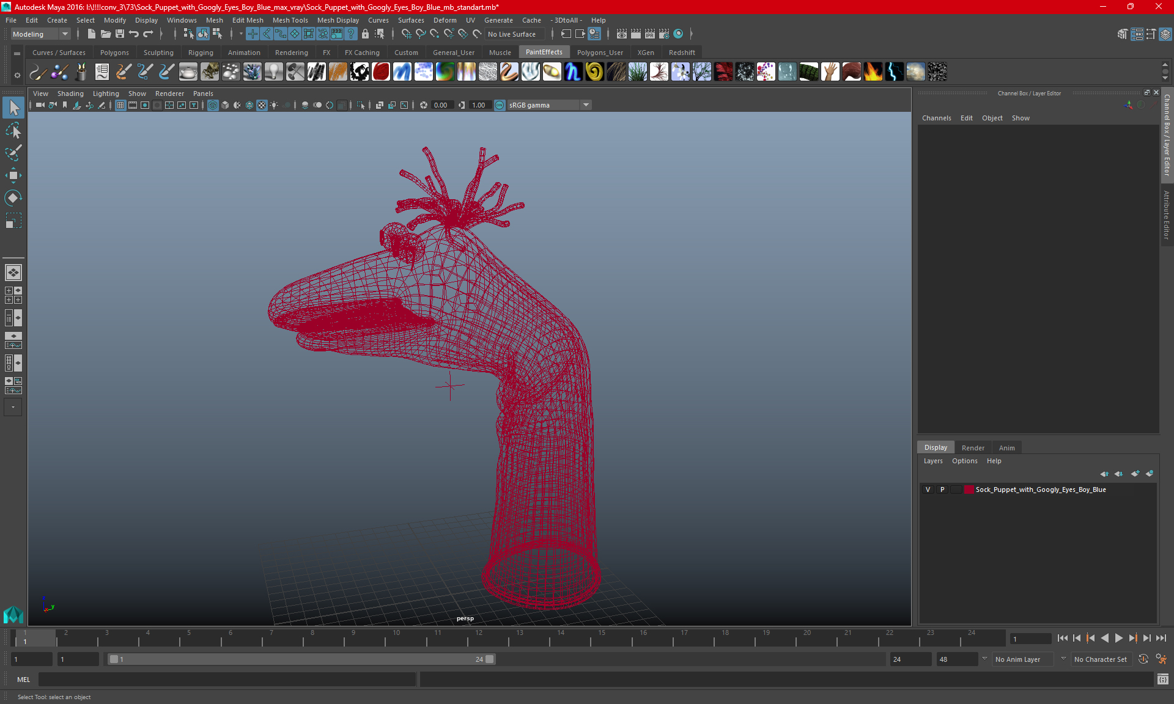Activate the Rotate tool

point(13,198)
